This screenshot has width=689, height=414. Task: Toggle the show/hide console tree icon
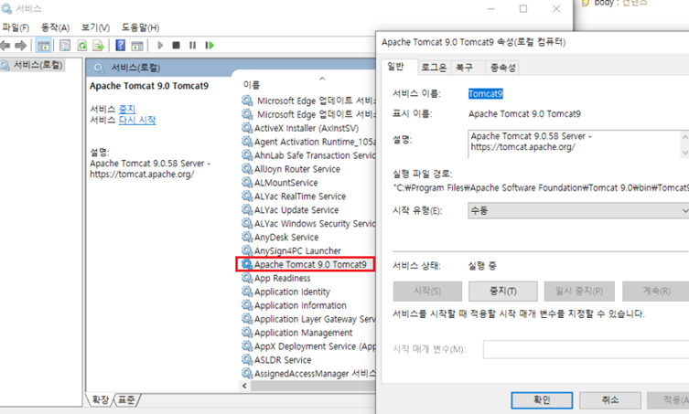tap(44, 45)
